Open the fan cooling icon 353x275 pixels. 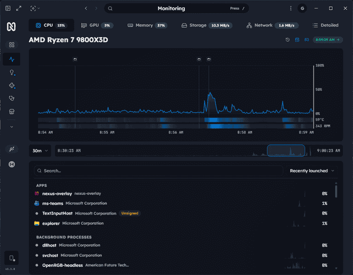click(x=12, y=86)
